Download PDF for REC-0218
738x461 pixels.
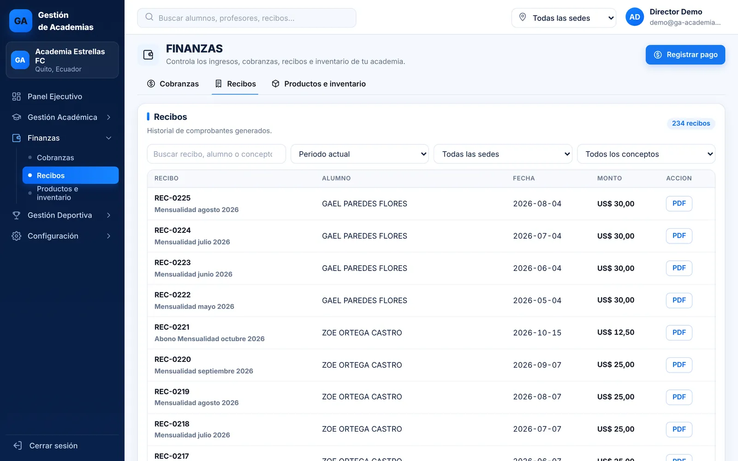coord(679,429)
